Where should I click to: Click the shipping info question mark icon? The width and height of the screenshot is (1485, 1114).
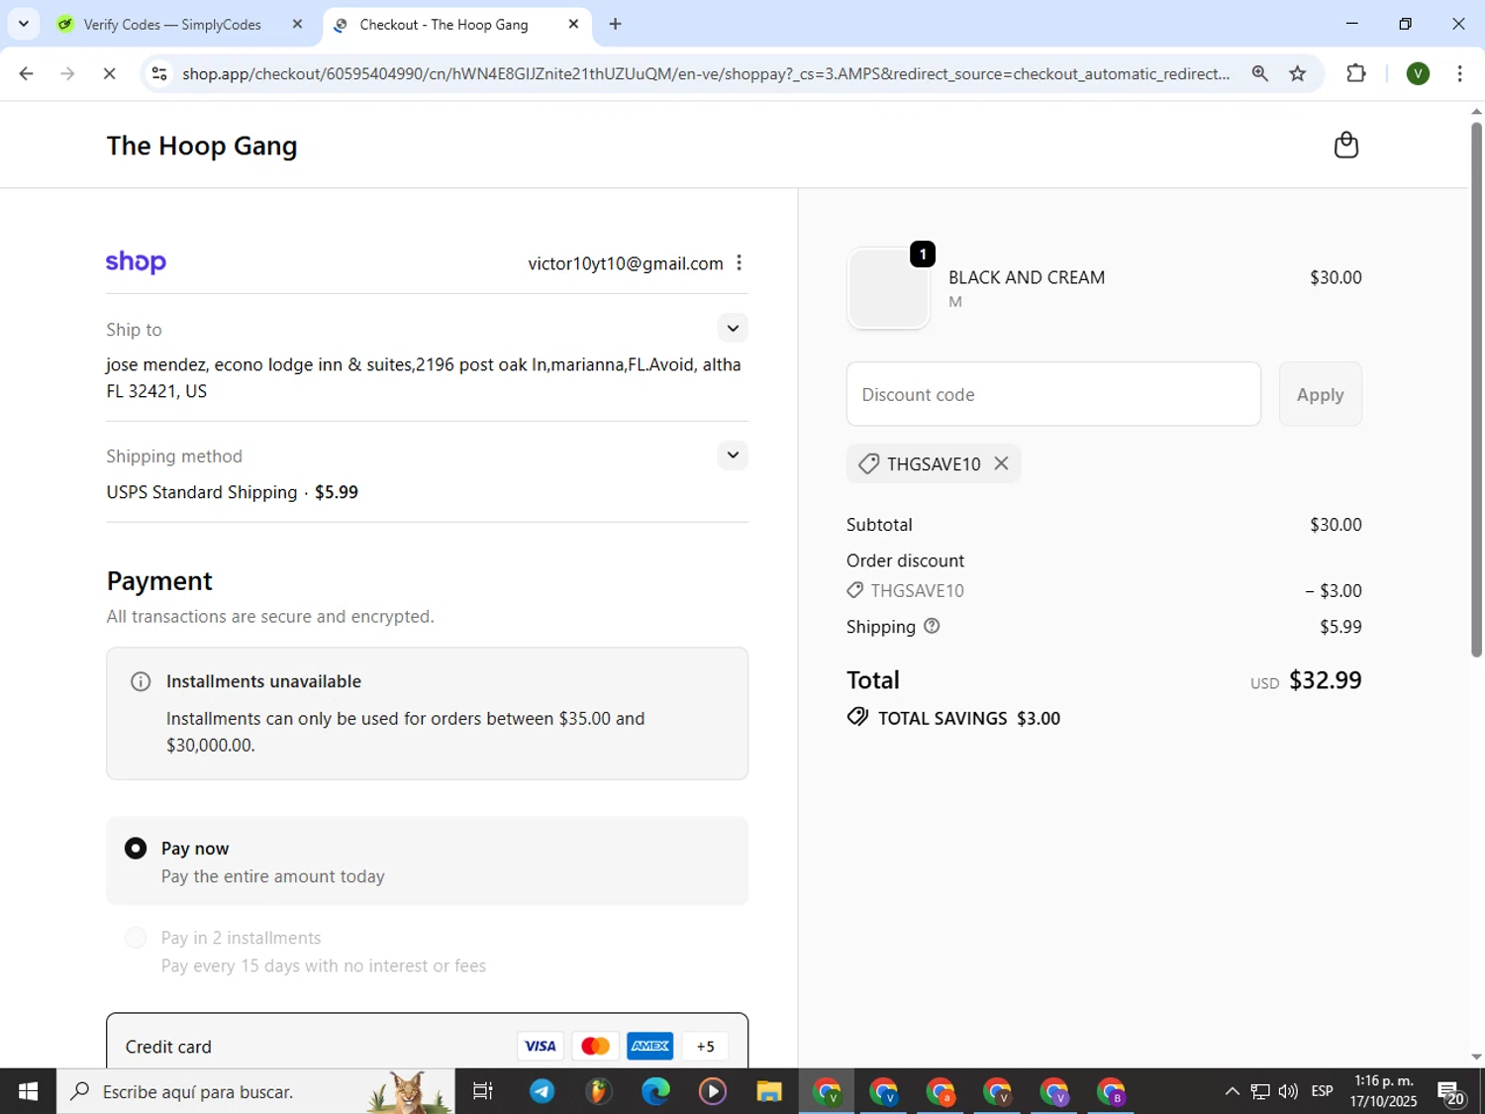pyautogui.click(x=932, y=626)
